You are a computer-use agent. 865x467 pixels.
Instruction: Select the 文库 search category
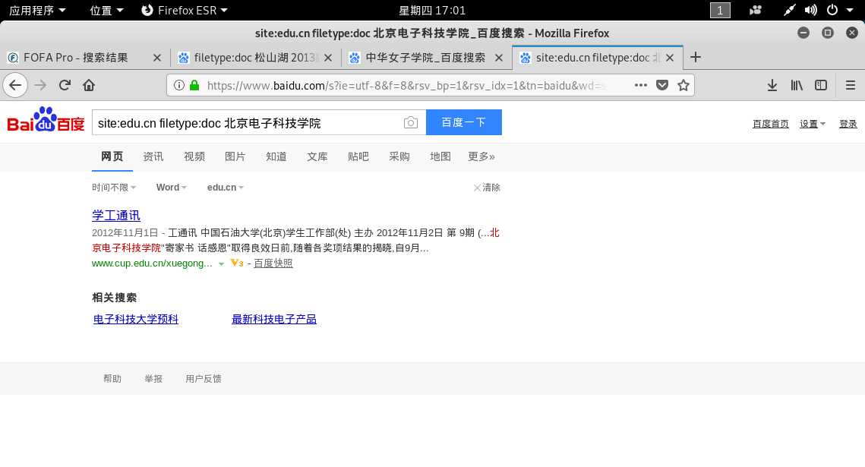click(317, 156)
